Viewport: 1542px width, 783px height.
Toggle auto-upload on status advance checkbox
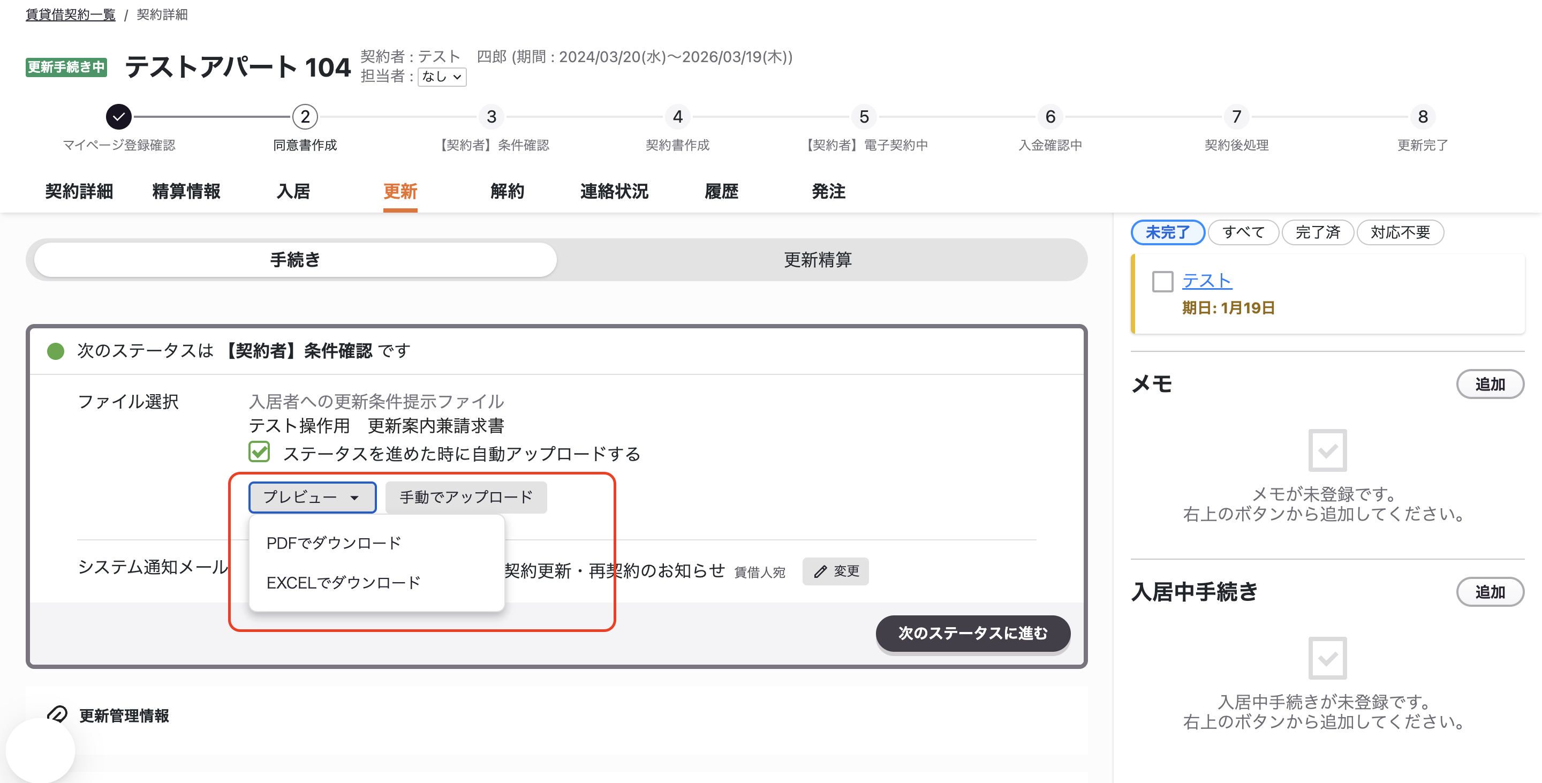(259, 452)
